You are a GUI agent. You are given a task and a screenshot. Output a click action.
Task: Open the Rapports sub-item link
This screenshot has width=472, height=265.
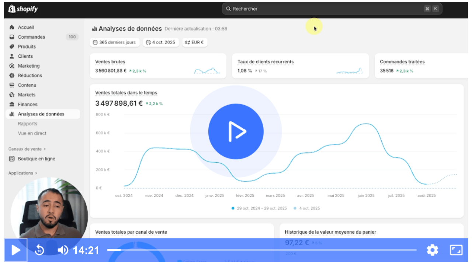pyautogui.click(x=28, y=124)
